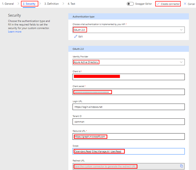Select the Tenant ID field
Viewport: 196px width, 170px height.
(x=128, y=122)
